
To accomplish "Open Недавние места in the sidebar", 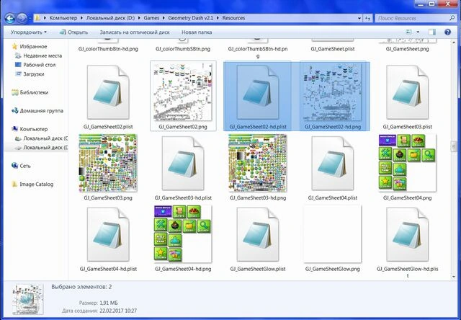I will pos(38,55).
